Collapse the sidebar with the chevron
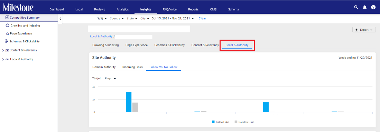 [x=61, y=19]
